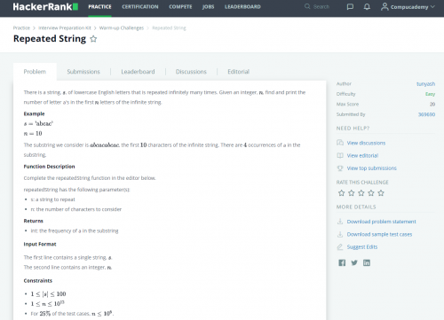The width and height of the screenshot is (444, 320).
Task: Click the Constraints heading
Action: pyautogui.click(x=38, y=280)
